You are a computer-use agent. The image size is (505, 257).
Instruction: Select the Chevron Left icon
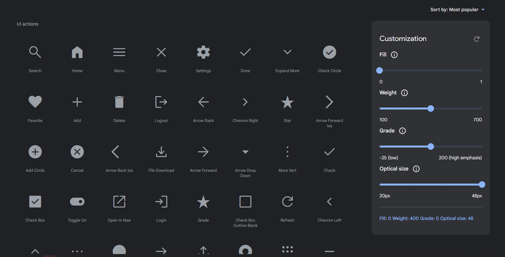[330, 202]
